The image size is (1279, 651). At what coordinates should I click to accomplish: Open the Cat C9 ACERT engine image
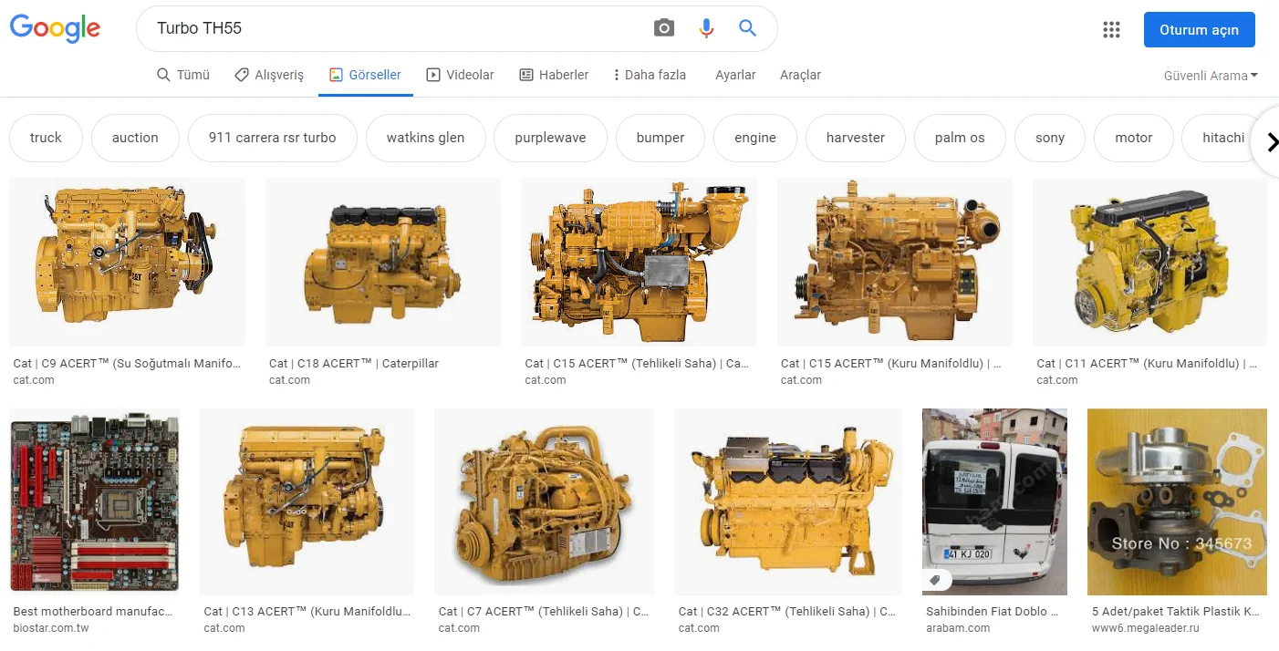(127, 262)
